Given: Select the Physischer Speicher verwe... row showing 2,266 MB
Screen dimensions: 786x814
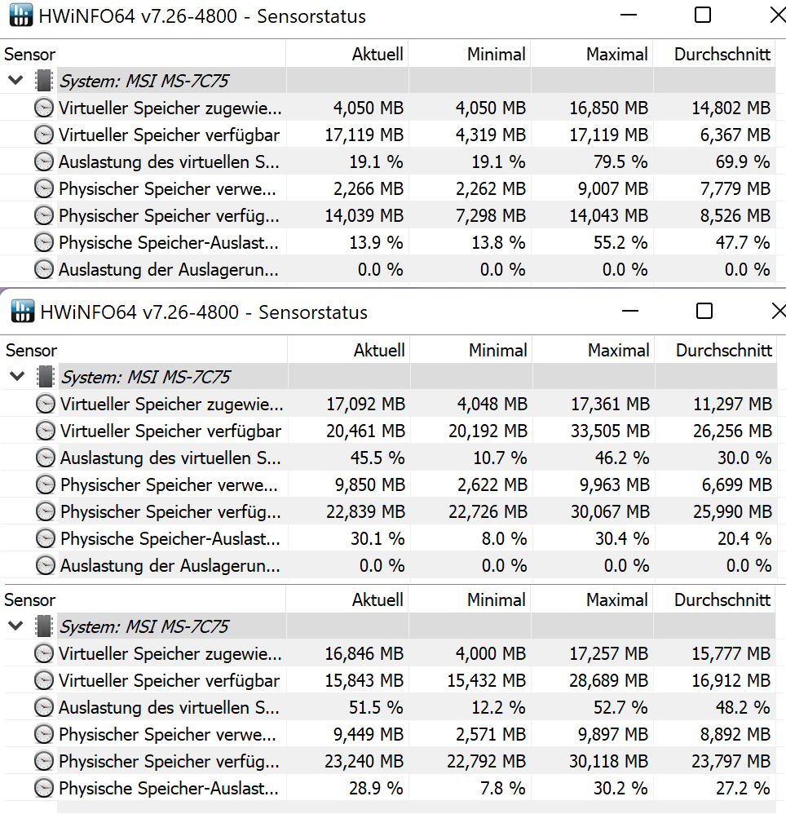Looking at the screenshot, I should point(167,188).
